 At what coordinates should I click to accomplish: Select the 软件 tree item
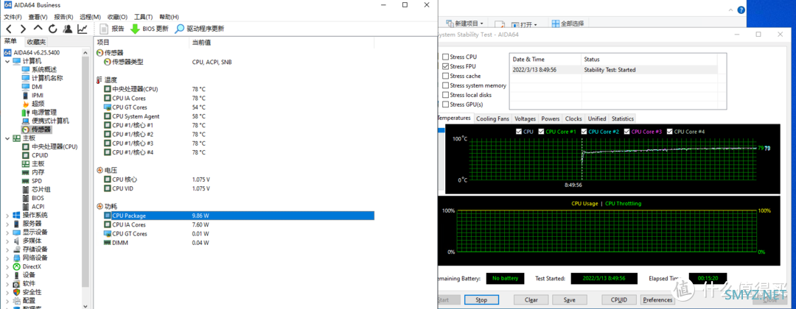pos(24,284)
